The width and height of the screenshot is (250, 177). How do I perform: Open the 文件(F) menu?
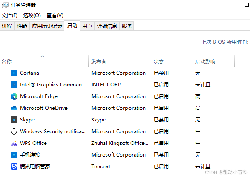10,15
